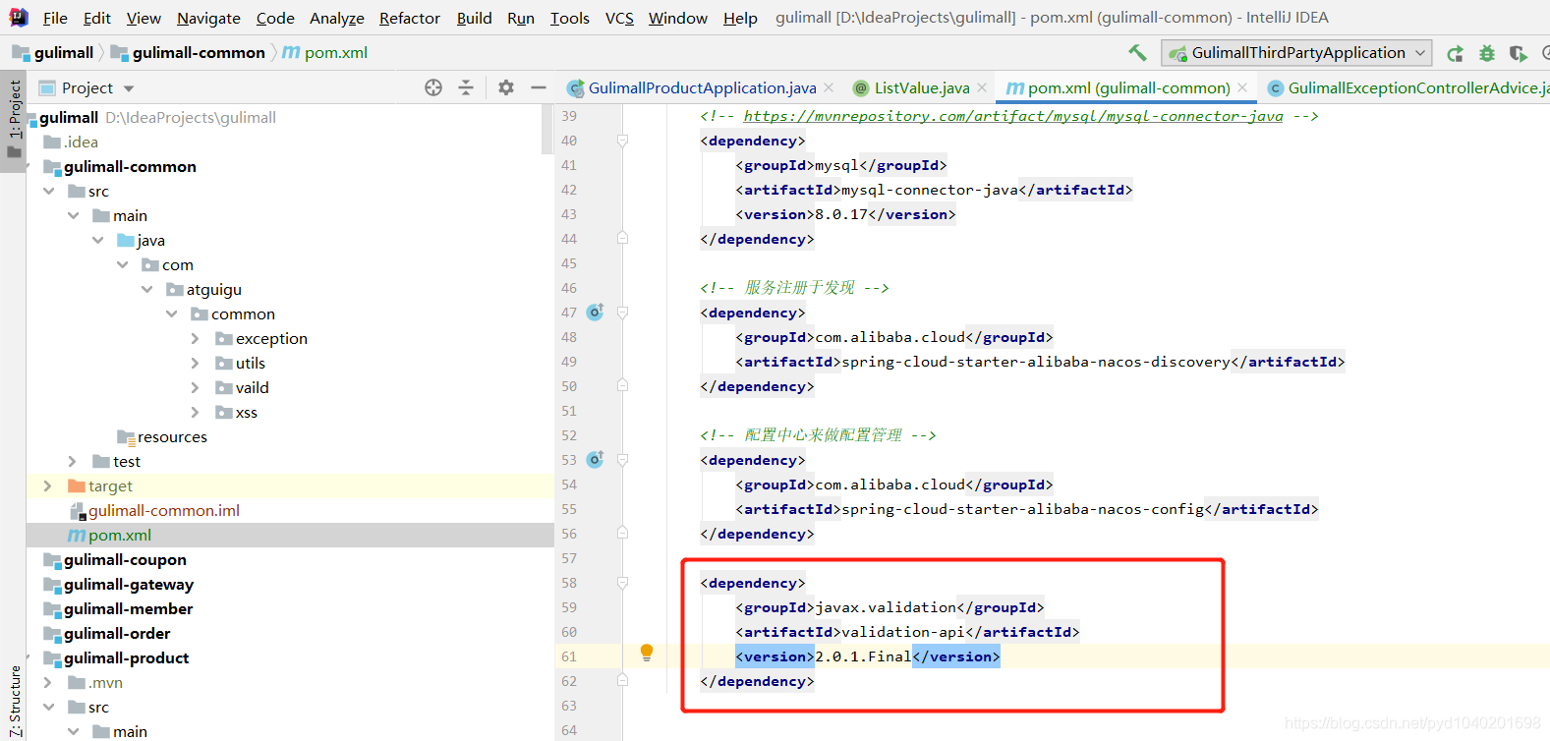This screenshot has height=741, width=1550.
Task: Close the GulimallProductApplication.java tab
Action: click(x=829, y=87)
